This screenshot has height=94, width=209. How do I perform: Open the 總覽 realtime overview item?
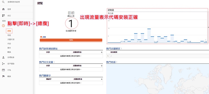[9, 31]
